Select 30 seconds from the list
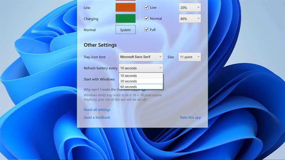The width and height of the screenshot is (285, 160). click(x=141, y=81)
